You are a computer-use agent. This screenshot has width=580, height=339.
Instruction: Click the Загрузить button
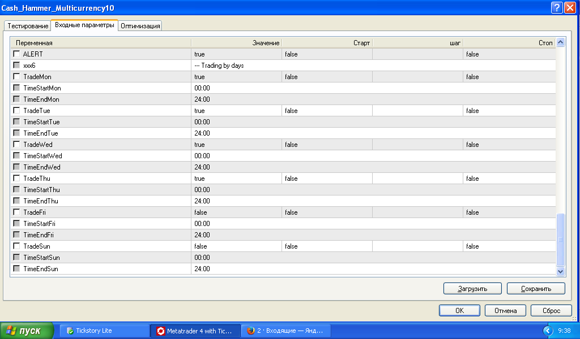click(472, 289)
